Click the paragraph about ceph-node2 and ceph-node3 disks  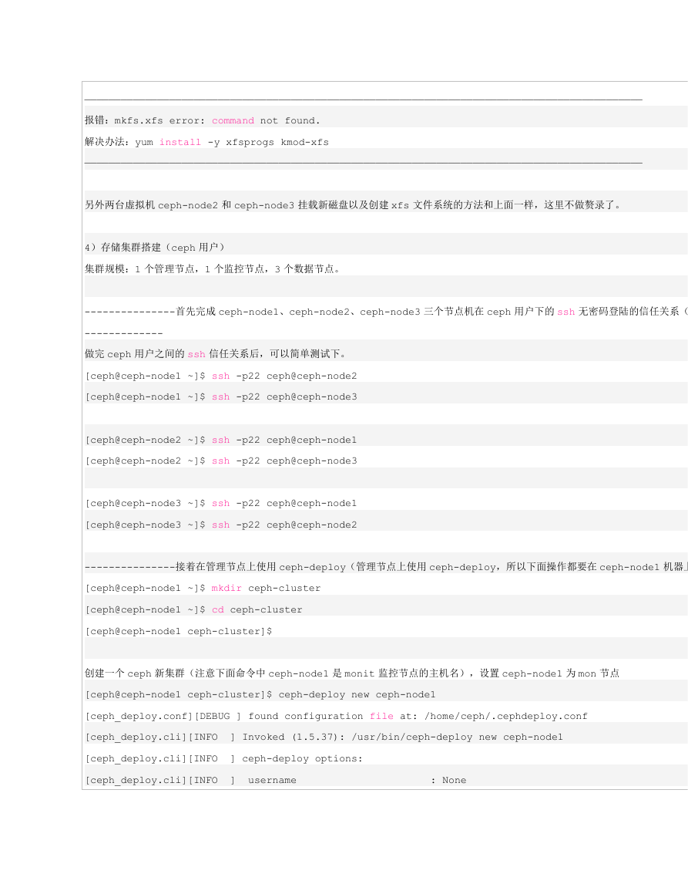[x=353, y=205]
